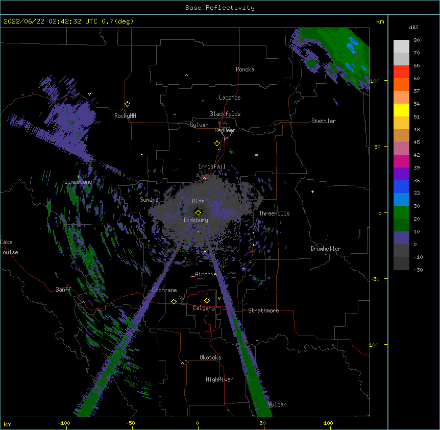Click the Base_Reflectivity title text

pos(220,8)
